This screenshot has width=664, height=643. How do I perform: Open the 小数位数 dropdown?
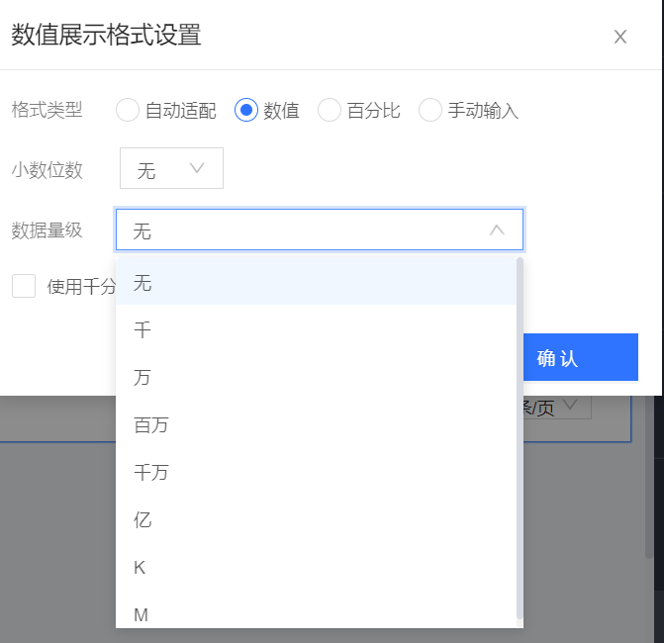tap(171, 169)
